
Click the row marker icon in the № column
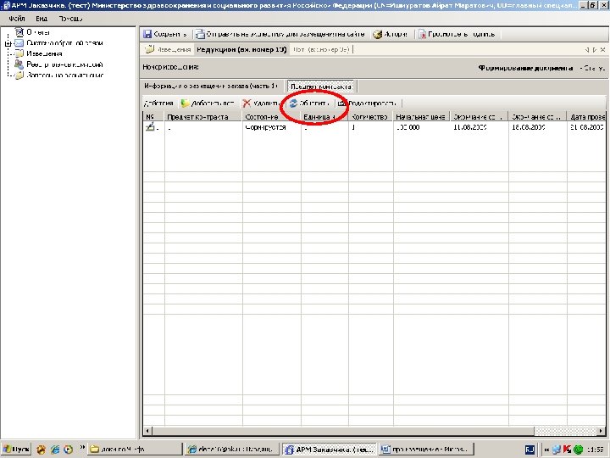tap(150, 126)
